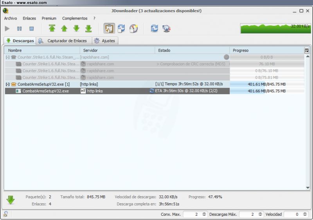
Task: Move selection to top of list
Action: pyautogui.click(x=52, y=28)
